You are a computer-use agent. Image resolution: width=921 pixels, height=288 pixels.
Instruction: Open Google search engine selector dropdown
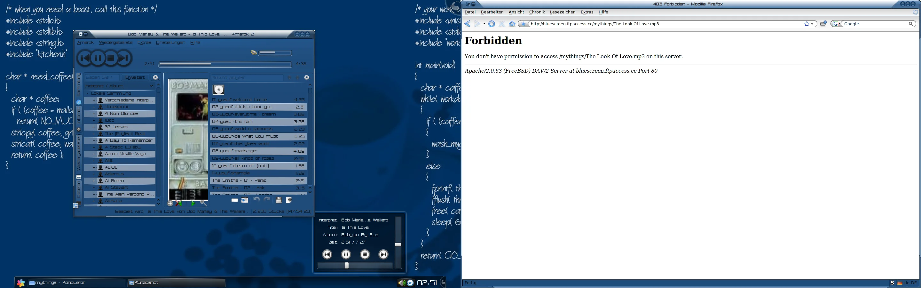[836, 24]
